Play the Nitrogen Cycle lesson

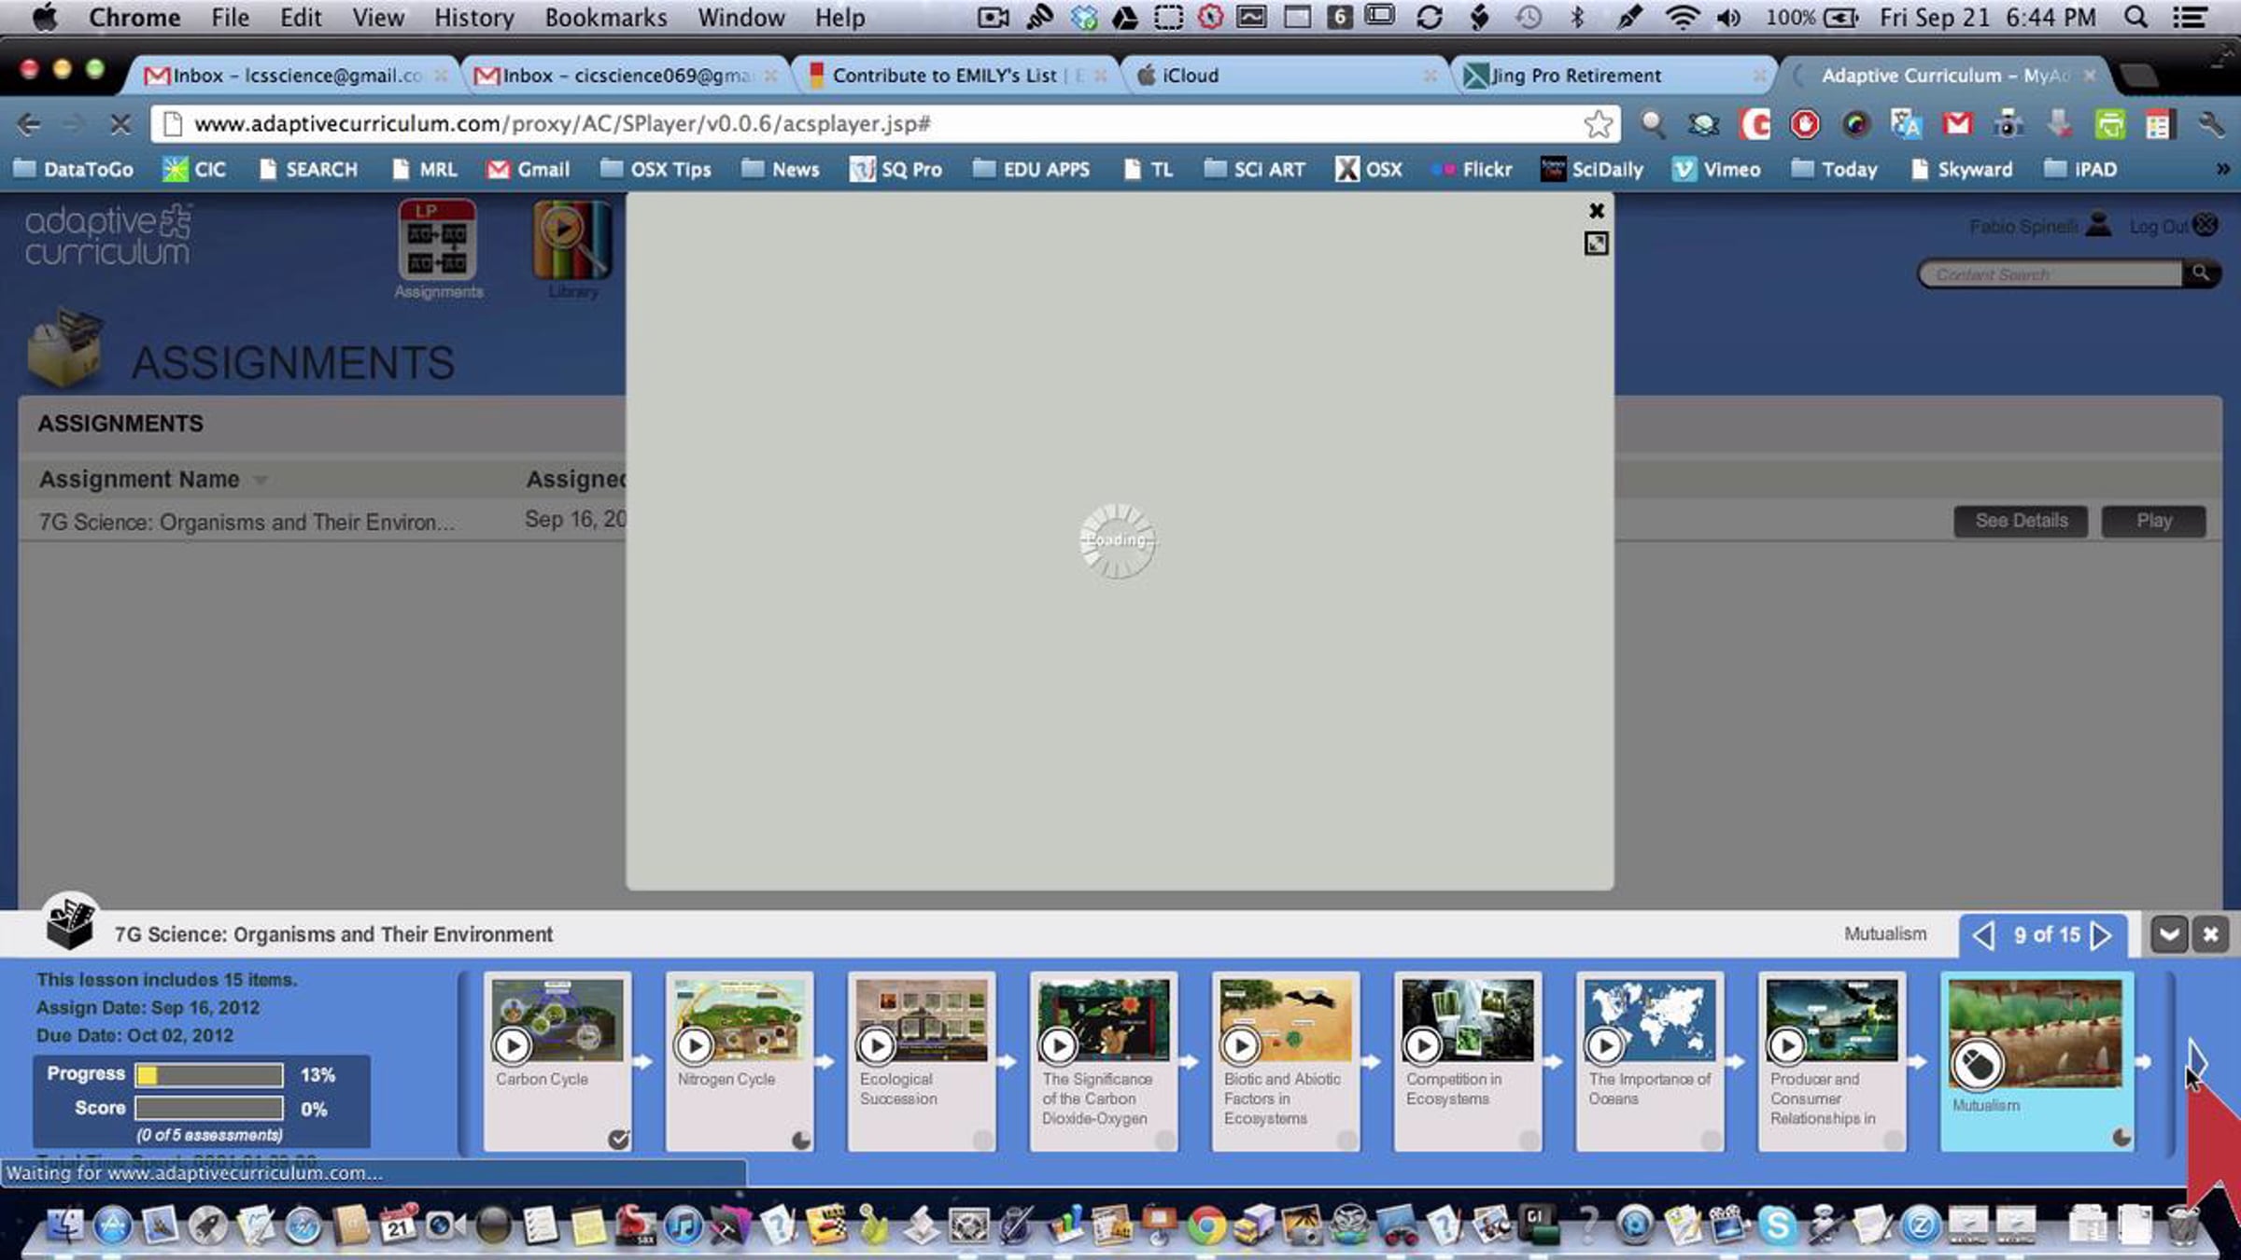click(x=695, y=1045)
